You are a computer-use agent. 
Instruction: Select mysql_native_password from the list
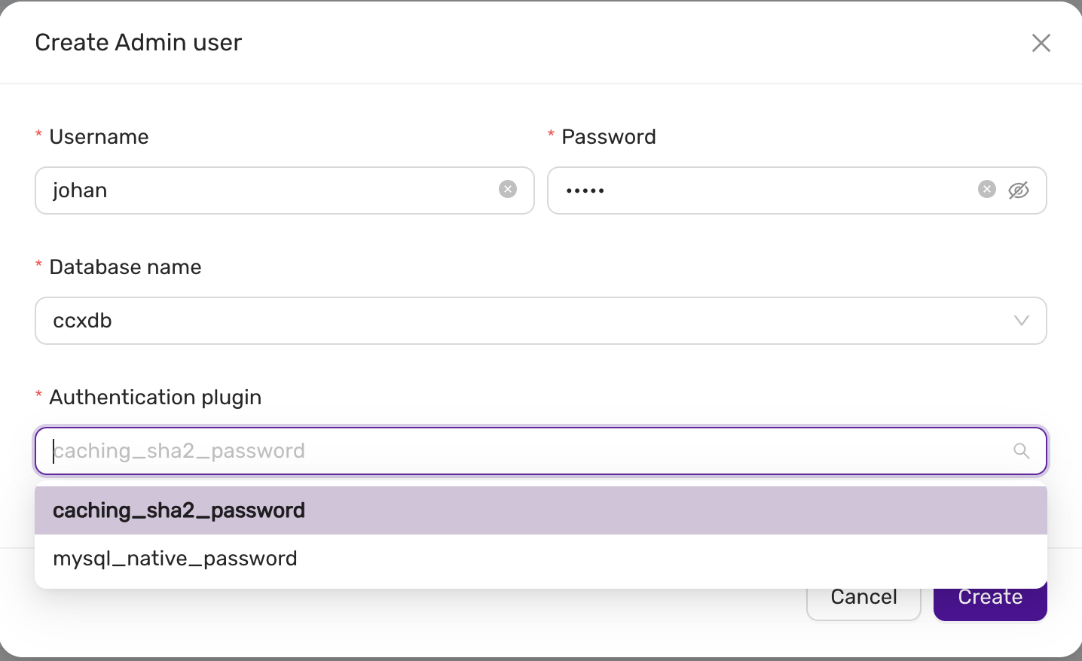[175, 558]
